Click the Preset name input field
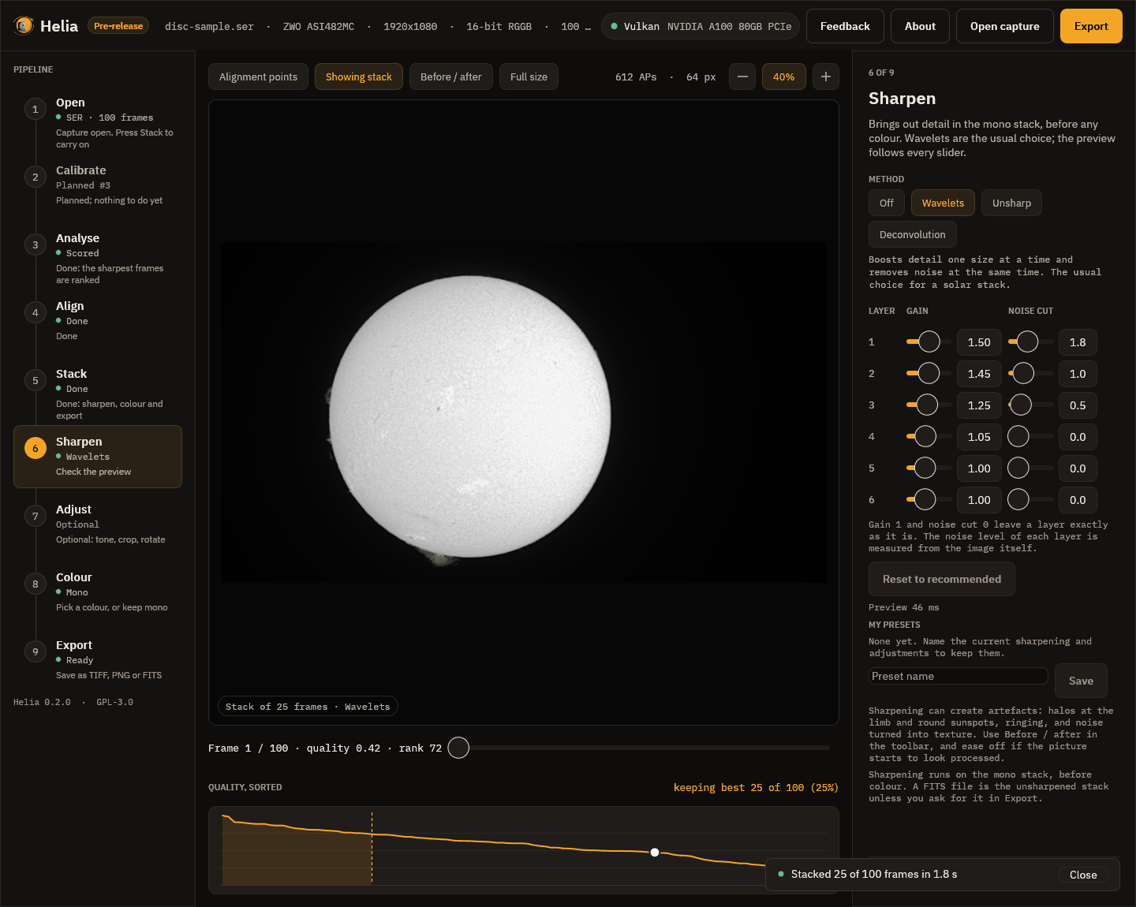This screenshot has width=1136, height=907. pos(958,676)
